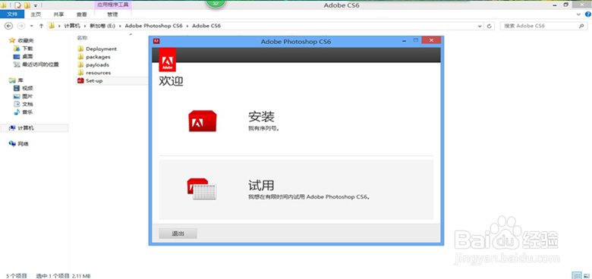Click the Explorer forward arrow button
Screen dimensions: 592x279
tap(21, 26)
